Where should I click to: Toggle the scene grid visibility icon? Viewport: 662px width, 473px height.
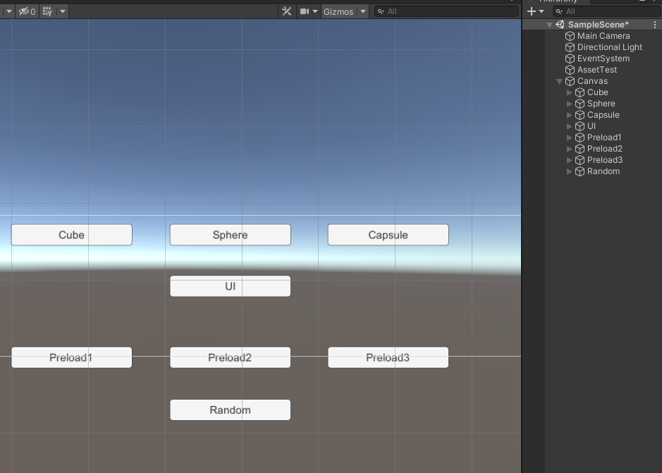pyautogui.click(x=47, y=11)
